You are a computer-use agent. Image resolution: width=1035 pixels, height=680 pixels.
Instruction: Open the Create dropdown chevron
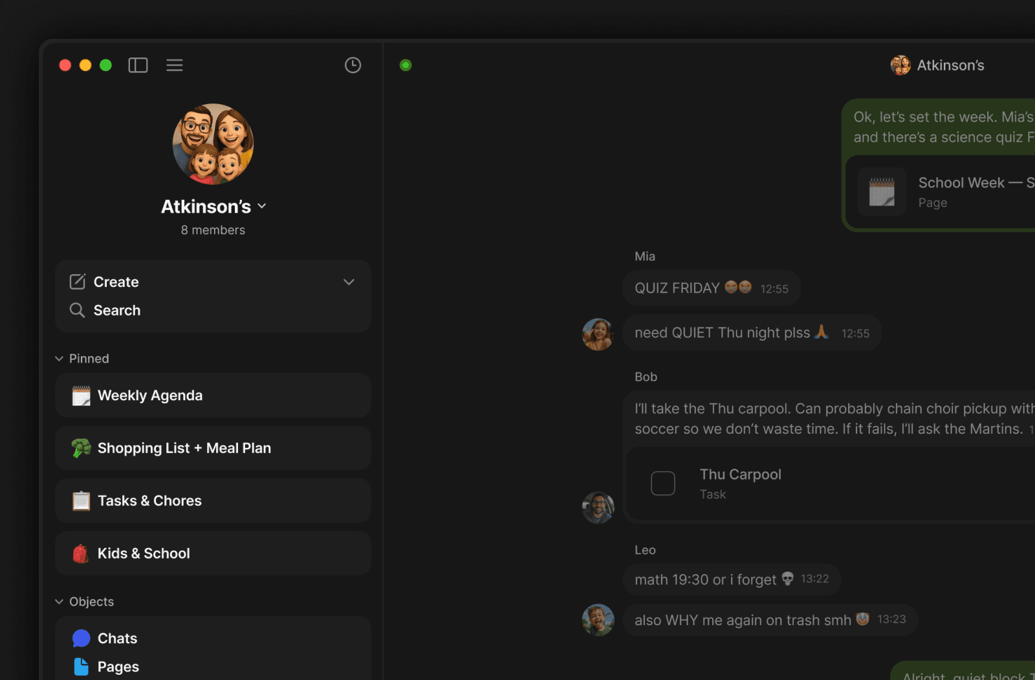point(349,282)
